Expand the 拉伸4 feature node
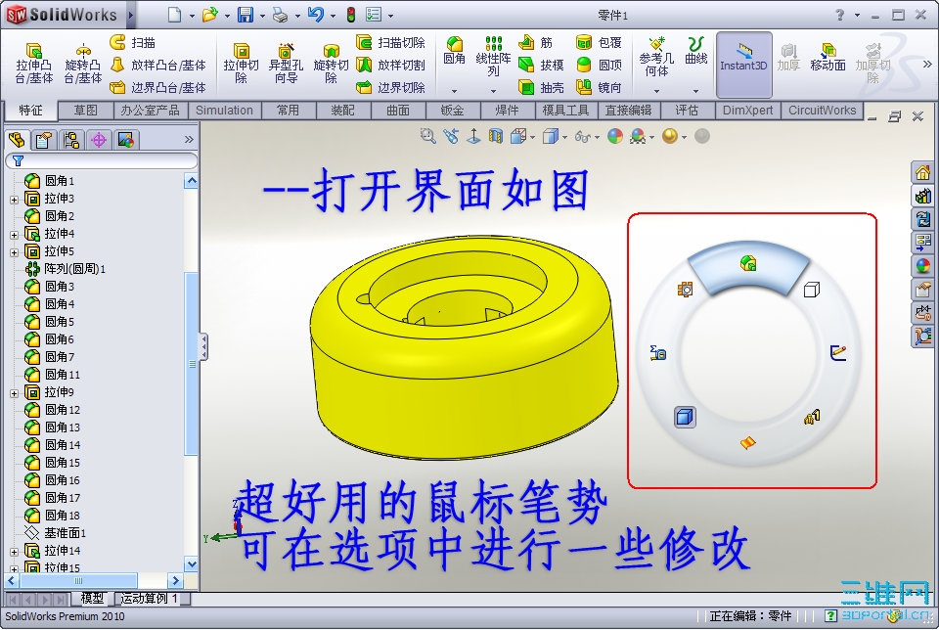 coord(14,235)
